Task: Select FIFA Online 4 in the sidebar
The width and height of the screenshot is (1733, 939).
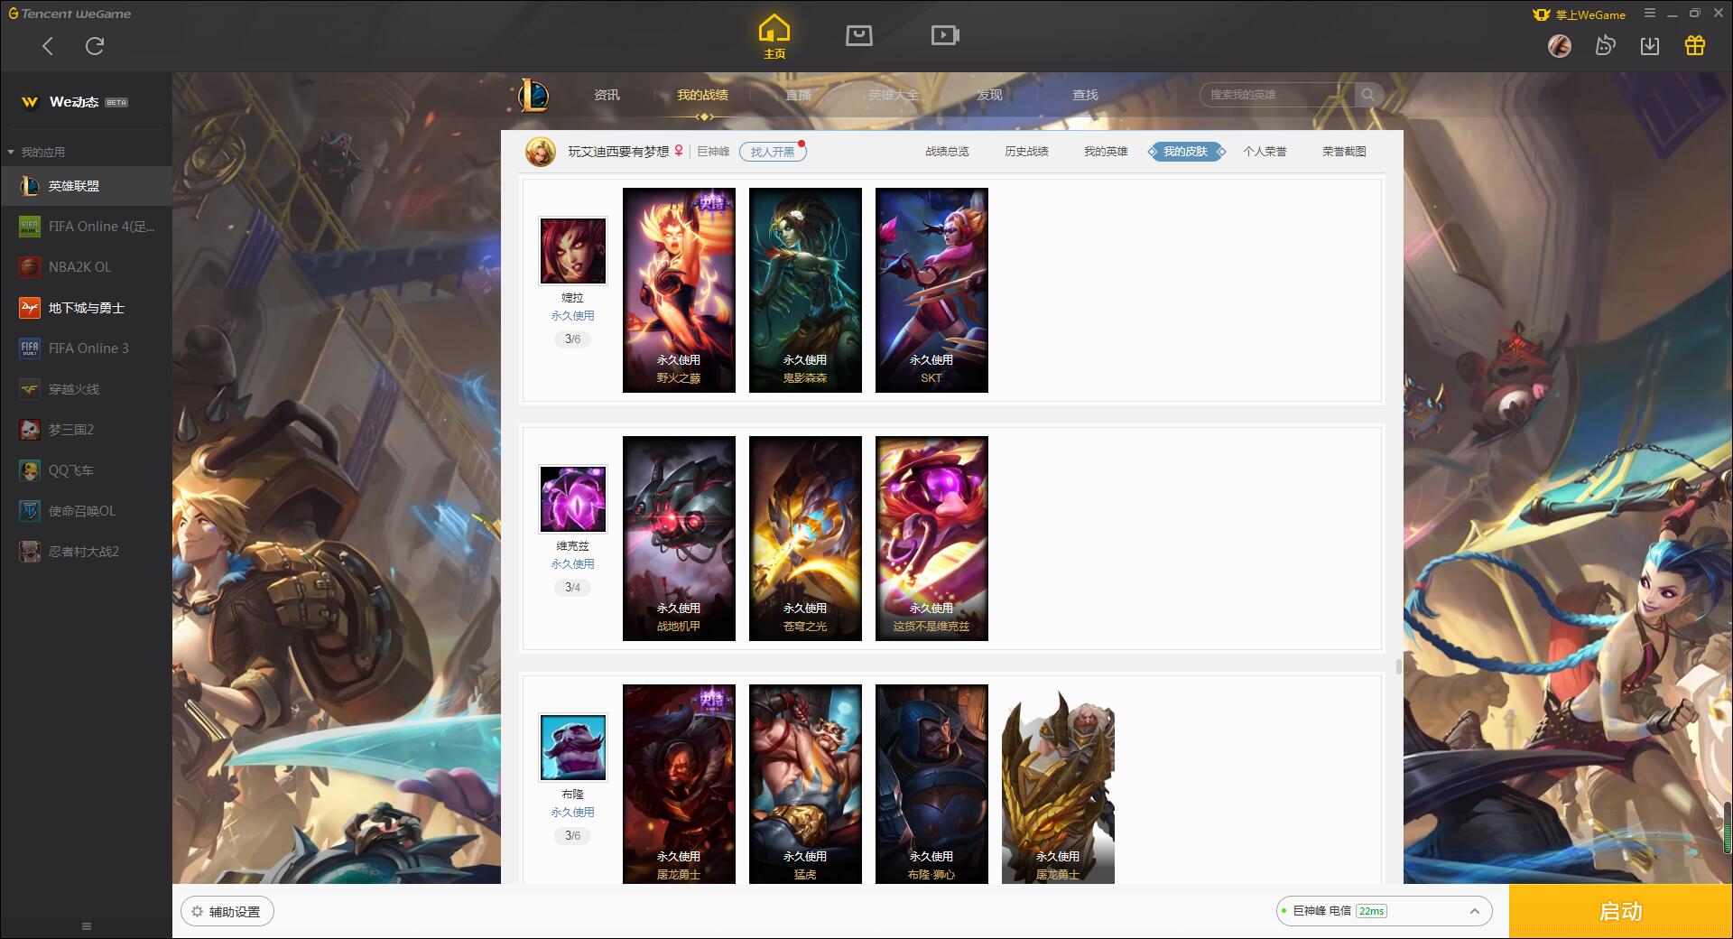Action: pos(86,227)
